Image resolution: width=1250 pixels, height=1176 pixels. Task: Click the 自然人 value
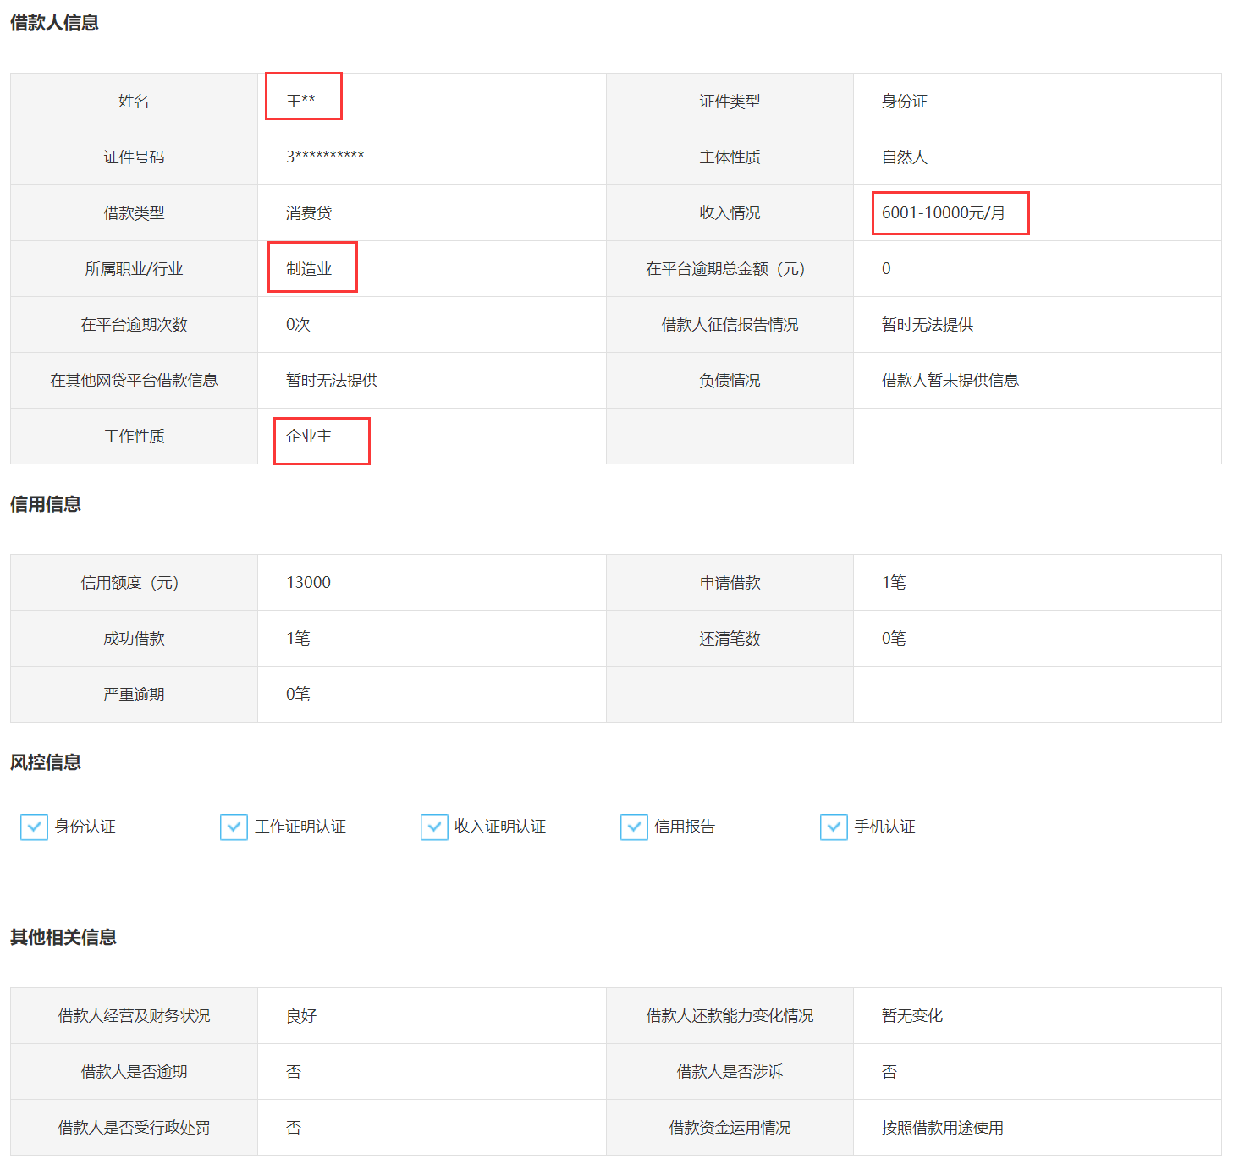click(905, 157)
